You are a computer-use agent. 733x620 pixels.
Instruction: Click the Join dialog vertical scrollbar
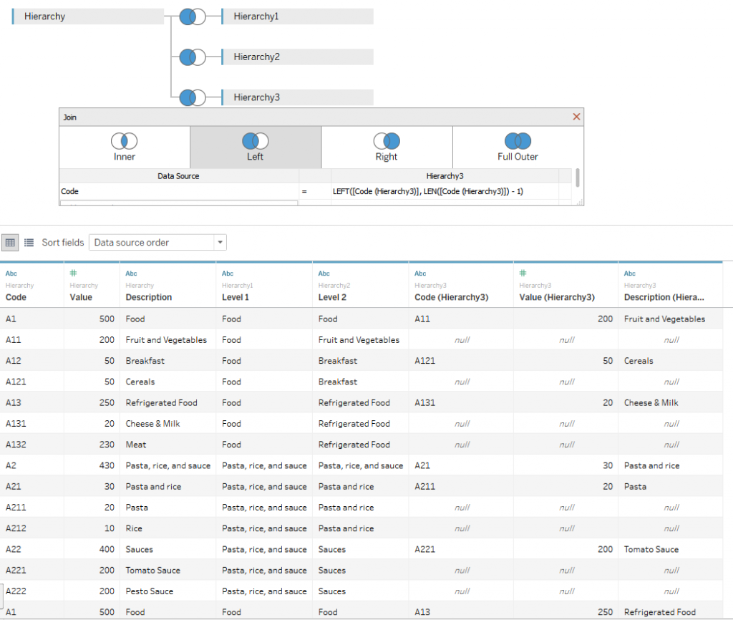(x=578, y=178)
